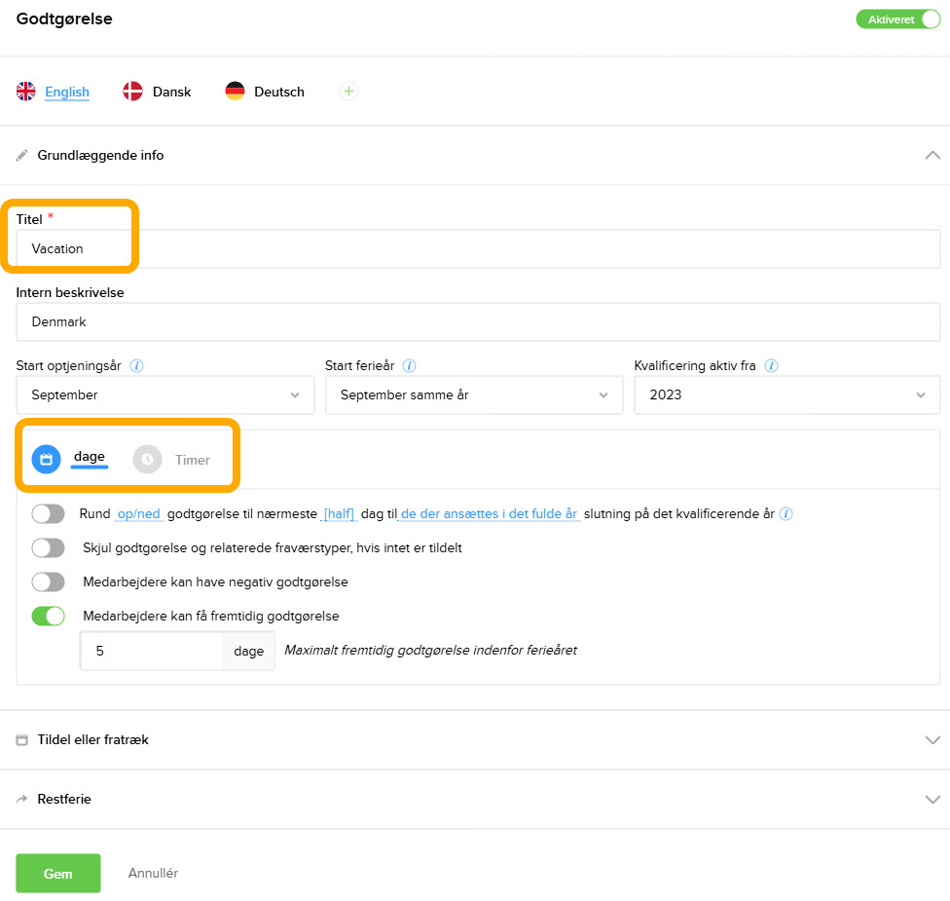
Task: Turn off Medarbejdere kan få fremtidig godtgørelse
Action: (48, 616)
